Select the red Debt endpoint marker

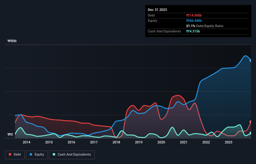tap(251, 122)
